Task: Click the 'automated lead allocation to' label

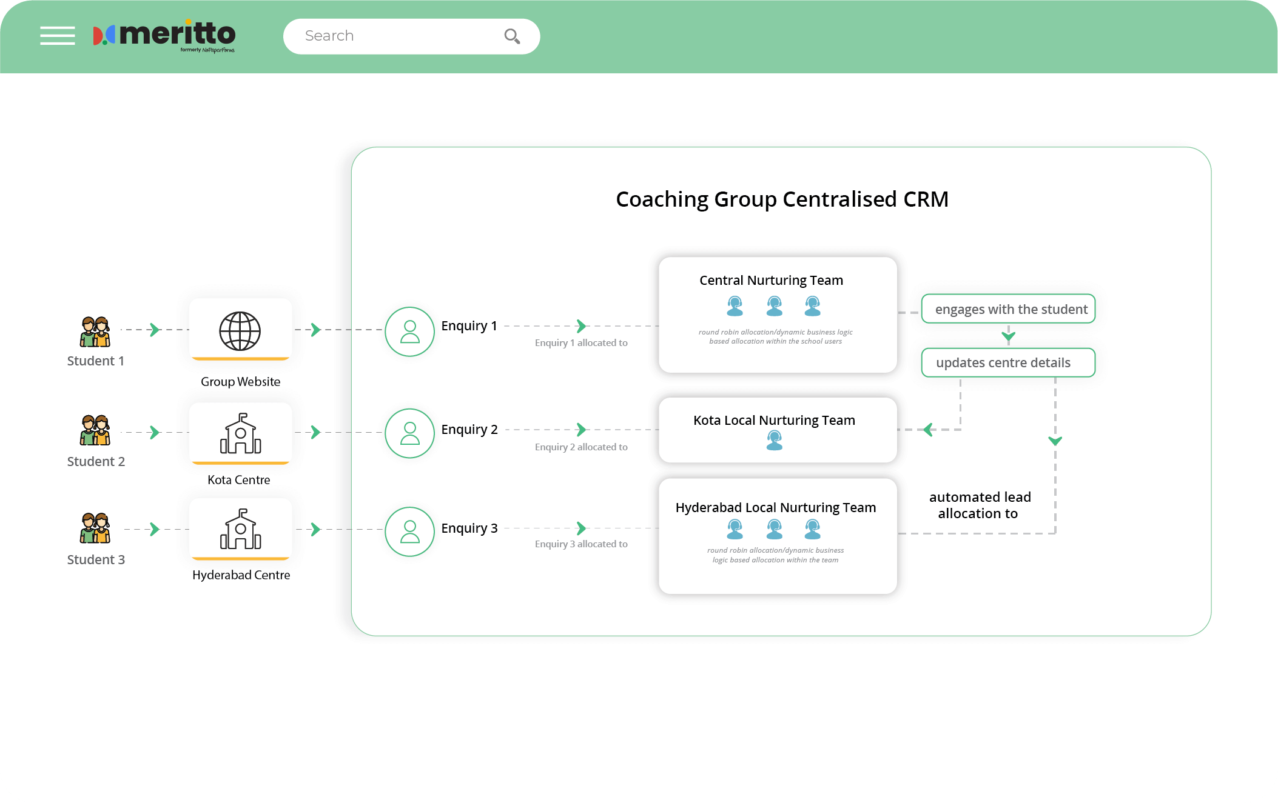Action: pos(979,505)
